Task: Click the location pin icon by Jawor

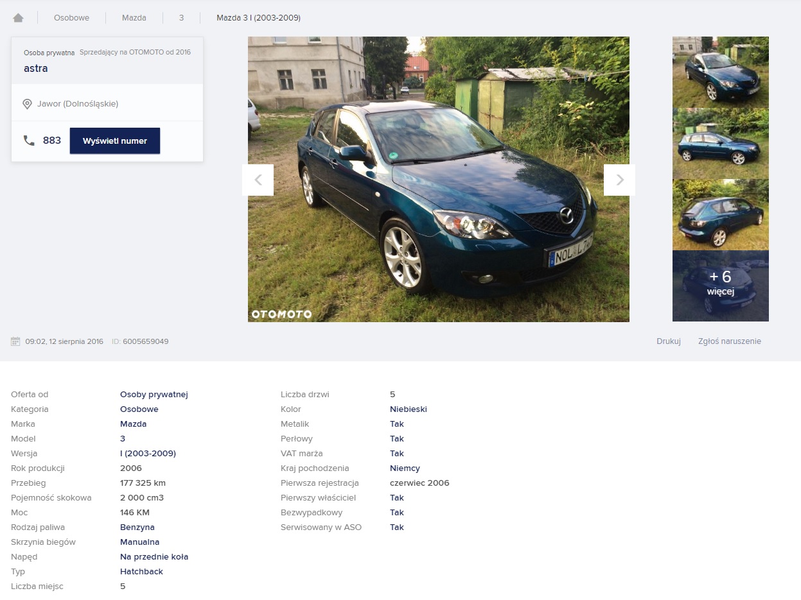Action: point(27,104)
